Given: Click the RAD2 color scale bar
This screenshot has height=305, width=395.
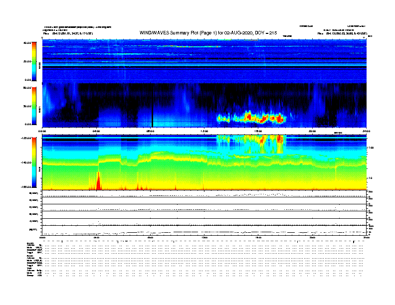Looking at the screenshot, I should (34, 61).
